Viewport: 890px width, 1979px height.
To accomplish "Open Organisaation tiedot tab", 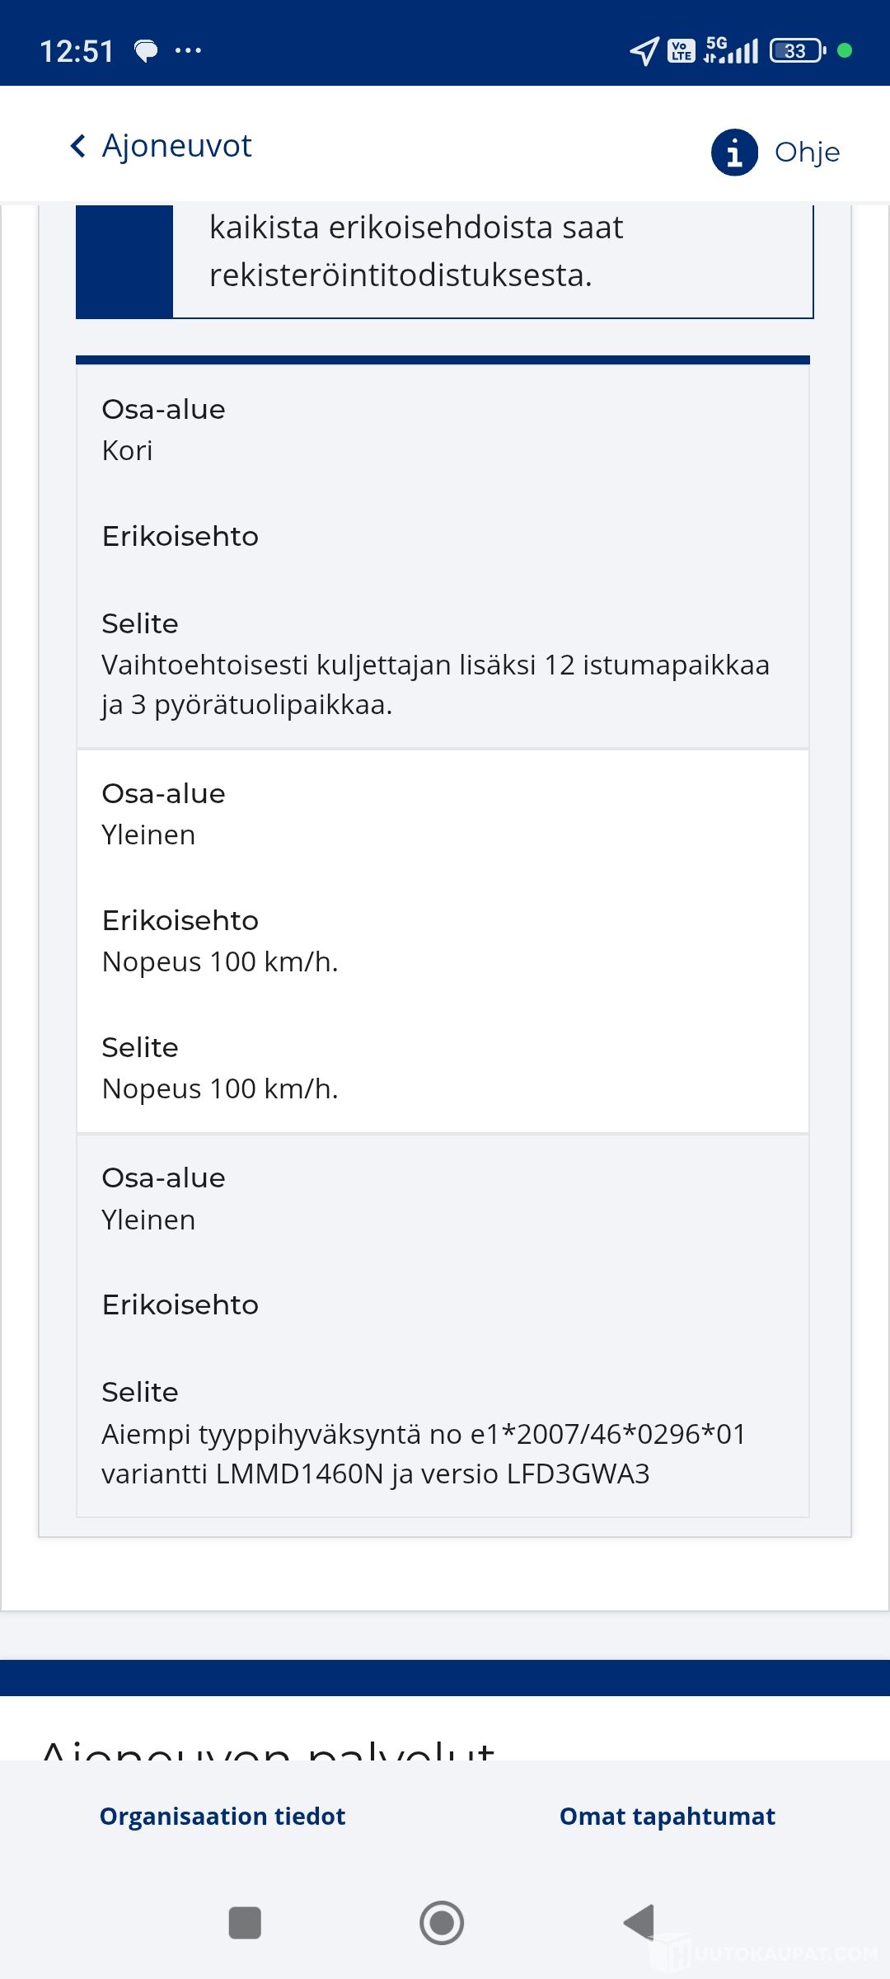I will pyautogui.click(x=222, y=1817).
